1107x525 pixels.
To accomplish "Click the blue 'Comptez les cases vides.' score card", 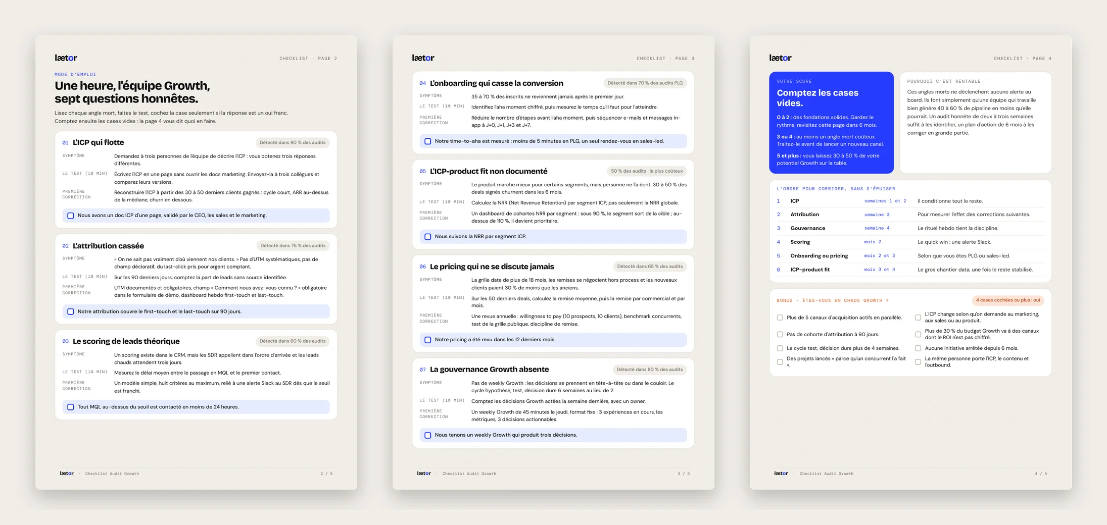I will pyautogui.click(x=831, y=123).
